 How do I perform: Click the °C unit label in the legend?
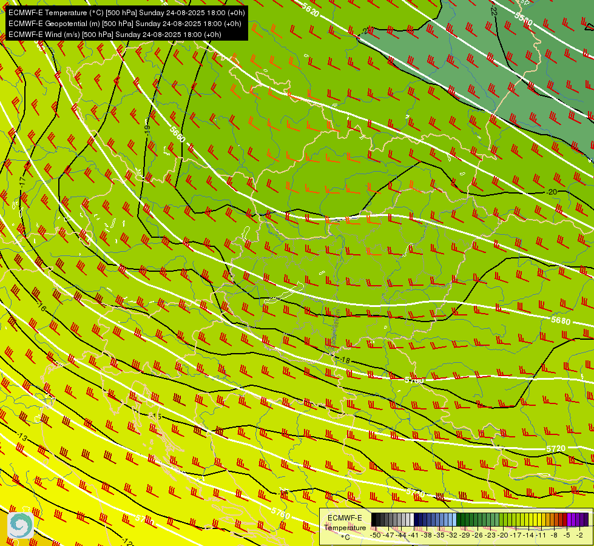point(345,538)
